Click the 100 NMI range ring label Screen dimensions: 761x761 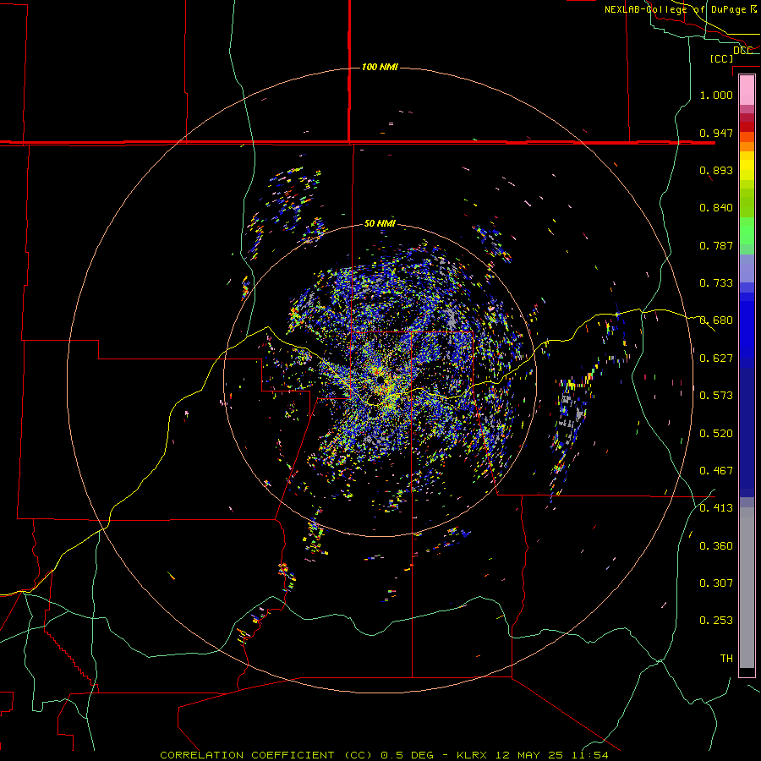point(380,67)
